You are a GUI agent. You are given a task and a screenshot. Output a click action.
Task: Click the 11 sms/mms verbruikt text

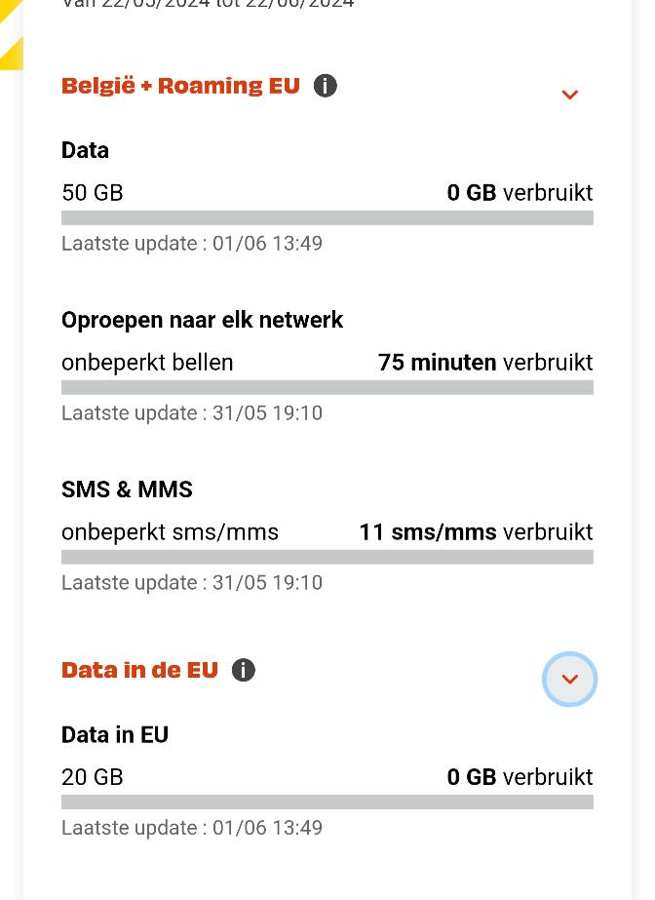[476, 532]
